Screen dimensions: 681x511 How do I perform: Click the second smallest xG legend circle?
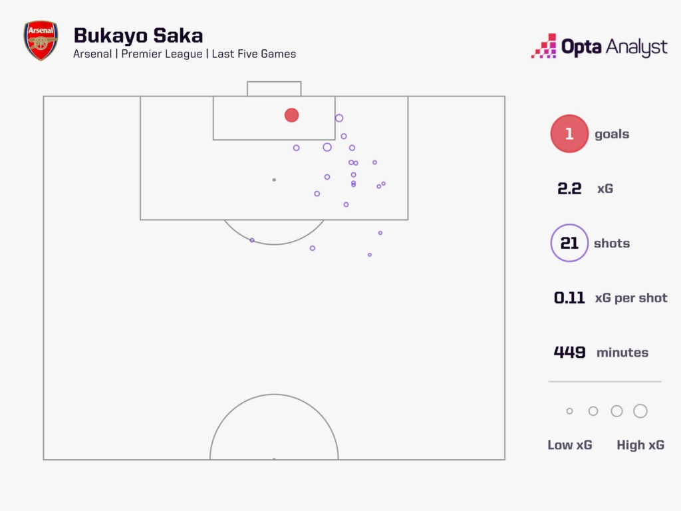click(593, 411)
